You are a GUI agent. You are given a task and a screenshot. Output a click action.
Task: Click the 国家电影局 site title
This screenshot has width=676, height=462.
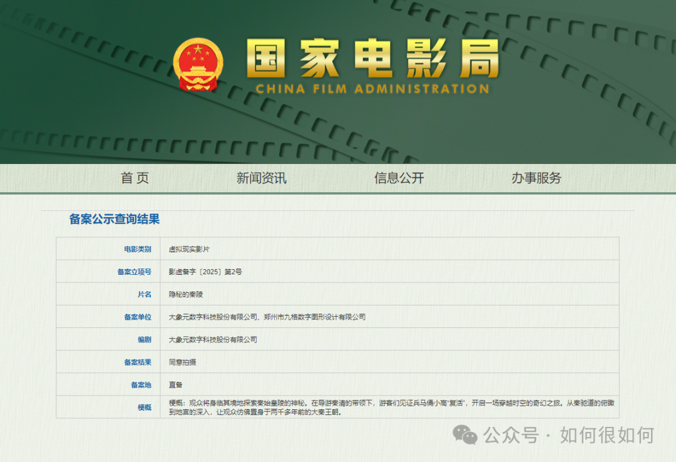[x=373, y=58]
